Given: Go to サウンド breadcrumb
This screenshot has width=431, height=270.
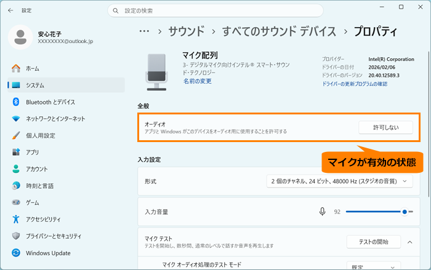Looking at the screenshot, I should (x=187, y=31).
